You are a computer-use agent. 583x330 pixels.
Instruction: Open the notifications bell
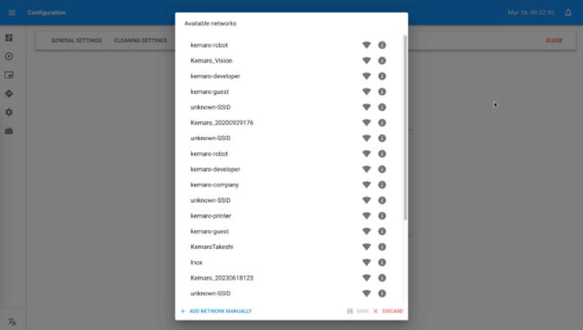pyautogui.click(x=568, y=13)
